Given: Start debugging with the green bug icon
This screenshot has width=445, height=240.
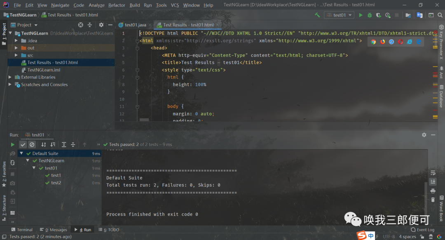Looking at the screenshot, I should [x=370, y=15].
